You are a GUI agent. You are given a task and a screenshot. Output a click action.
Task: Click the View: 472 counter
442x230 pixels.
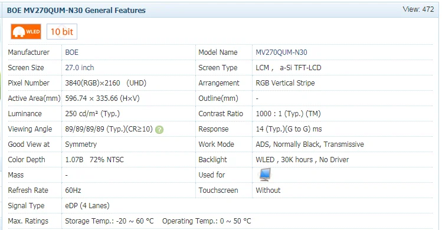click(x=418, y=9)
